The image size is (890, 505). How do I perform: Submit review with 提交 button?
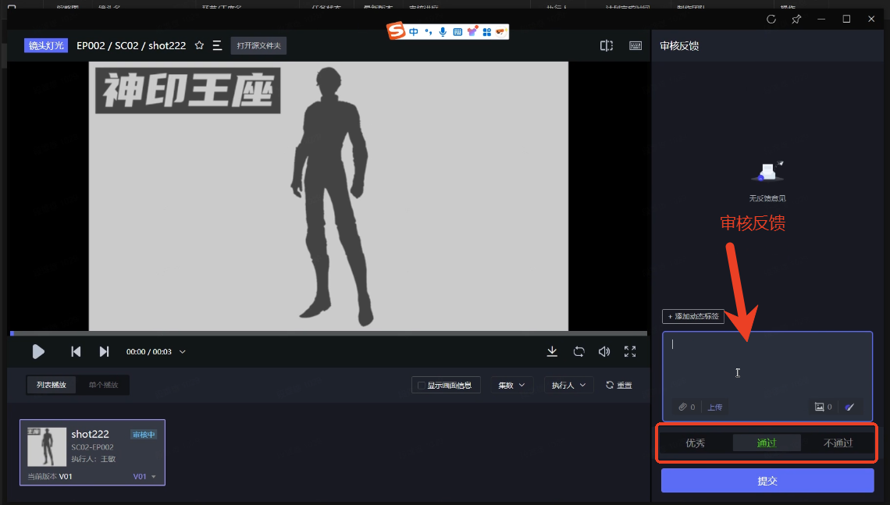767,481
